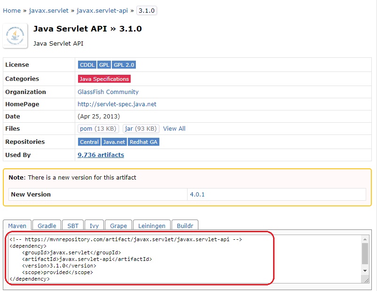Select the CDDL license tag
The width and height of the screenshot is (377, 291).
[x=87, y=65]
